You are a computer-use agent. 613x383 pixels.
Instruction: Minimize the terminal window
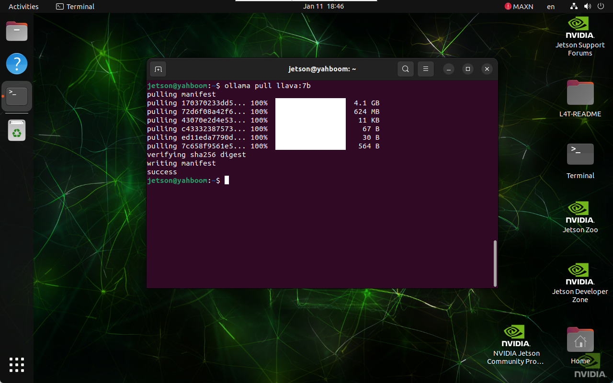click(449, 69)
